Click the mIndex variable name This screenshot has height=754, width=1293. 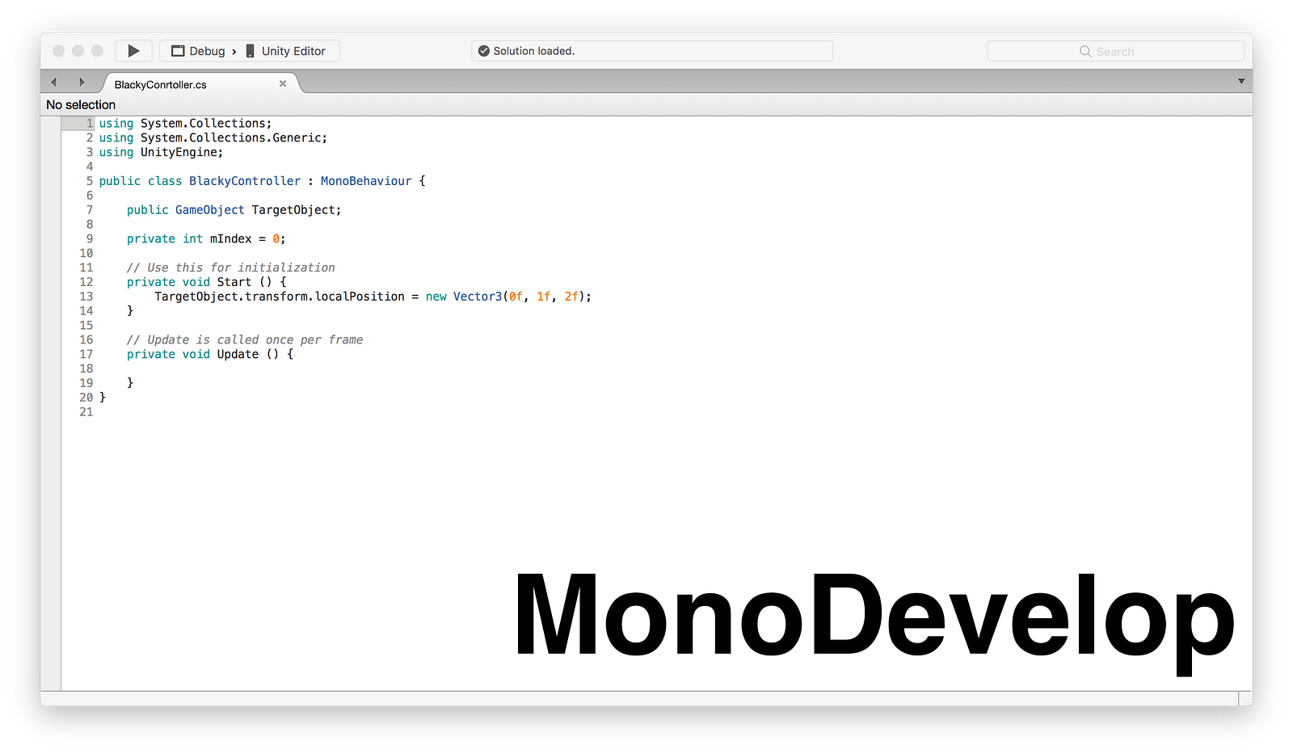231,239
